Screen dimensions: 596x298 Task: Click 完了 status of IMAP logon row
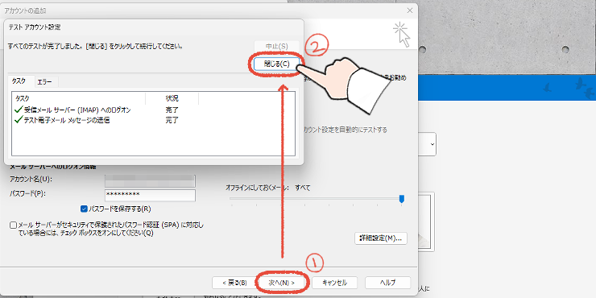[x=172, y=110]
